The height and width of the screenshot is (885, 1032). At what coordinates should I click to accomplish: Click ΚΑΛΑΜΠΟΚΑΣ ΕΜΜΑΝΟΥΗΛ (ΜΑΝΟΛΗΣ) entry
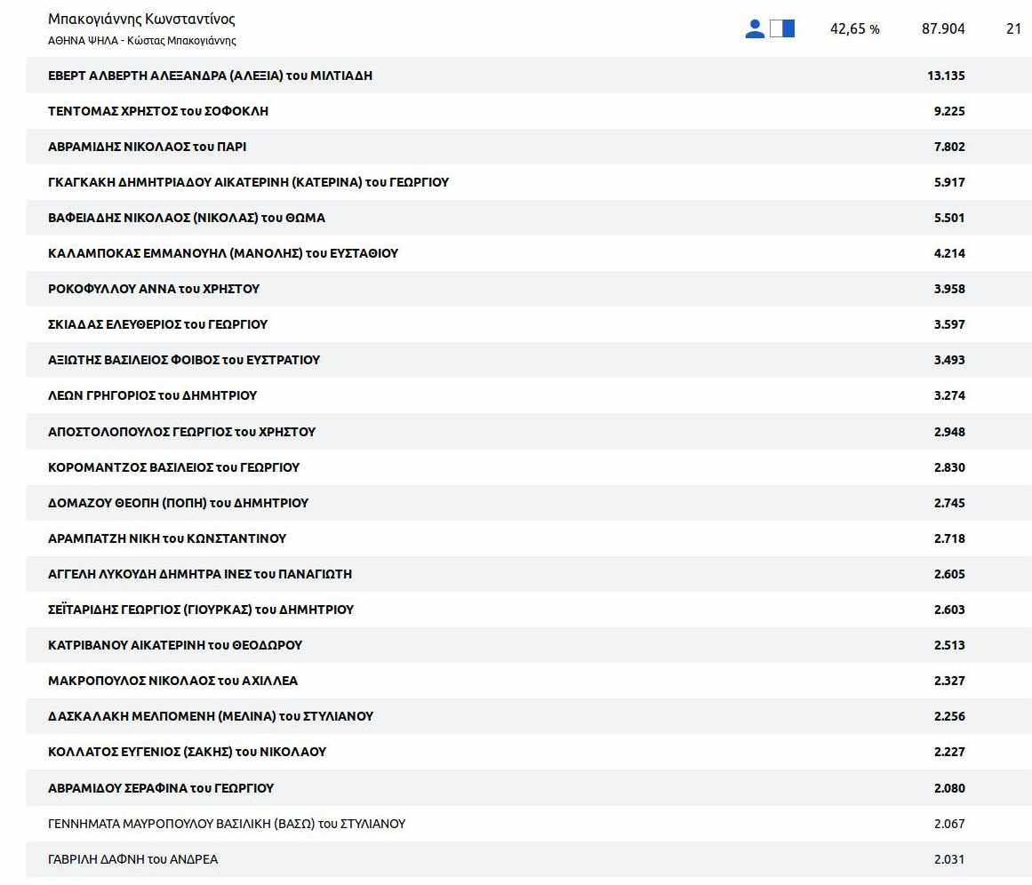pyautogui.click(x=223, y=253)
